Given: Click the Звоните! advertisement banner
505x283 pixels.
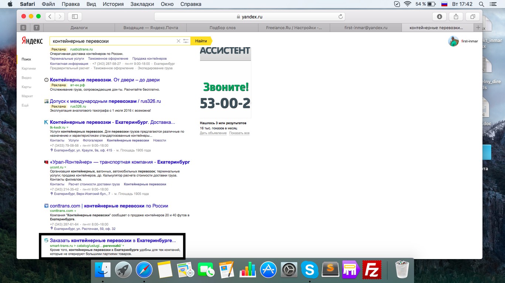Looking at the screenshot, I should (226, 82).
